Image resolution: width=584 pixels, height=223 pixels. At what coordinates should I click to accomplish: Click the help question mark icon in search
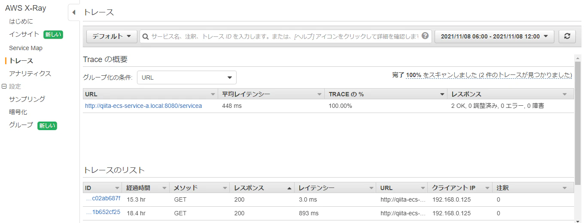425,36
